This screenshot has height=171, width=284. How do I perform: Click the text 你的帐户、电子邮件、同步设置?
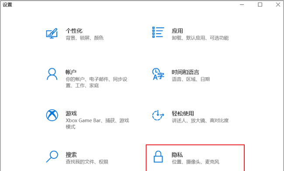(97, 82)
